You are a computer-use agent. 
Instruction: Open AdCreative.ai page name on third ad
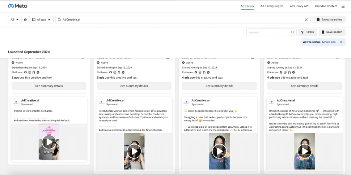click(x=200, y=100)
